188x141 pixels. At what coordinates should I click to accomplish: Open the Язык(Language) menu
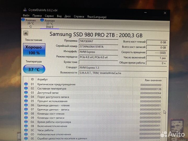point(97,17)
